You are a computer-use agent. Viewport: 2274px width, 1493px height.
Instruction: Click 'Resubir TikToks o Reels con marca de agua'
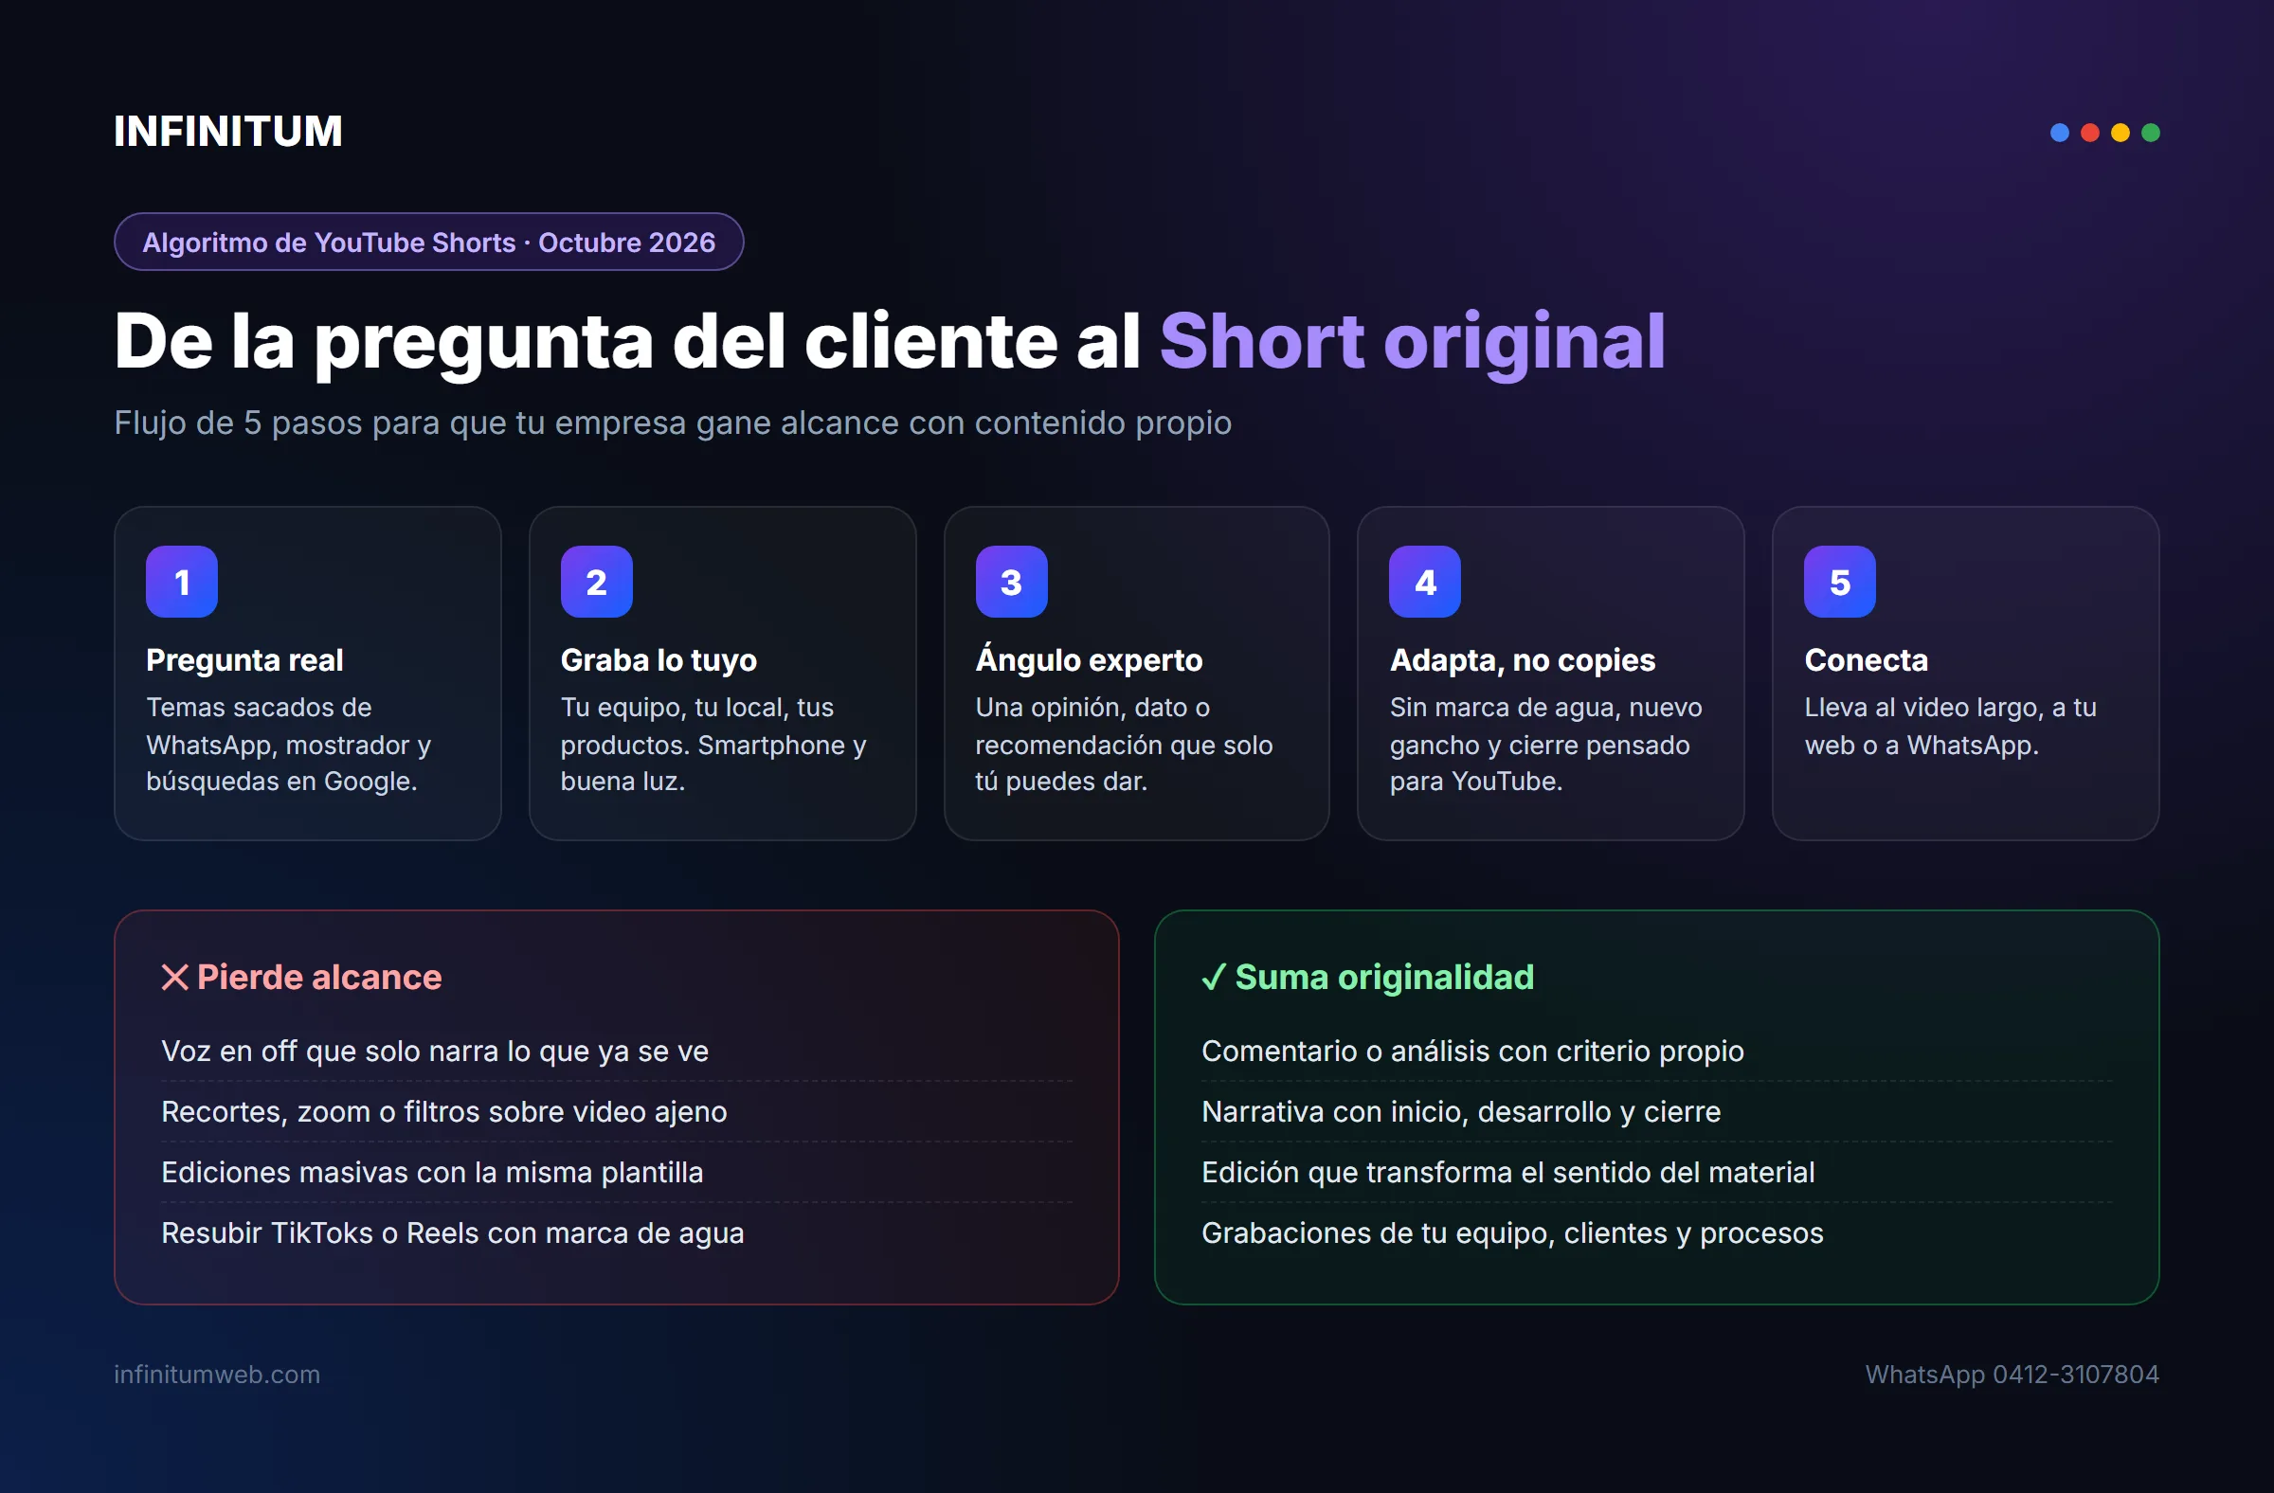[x=452, y=1233]
